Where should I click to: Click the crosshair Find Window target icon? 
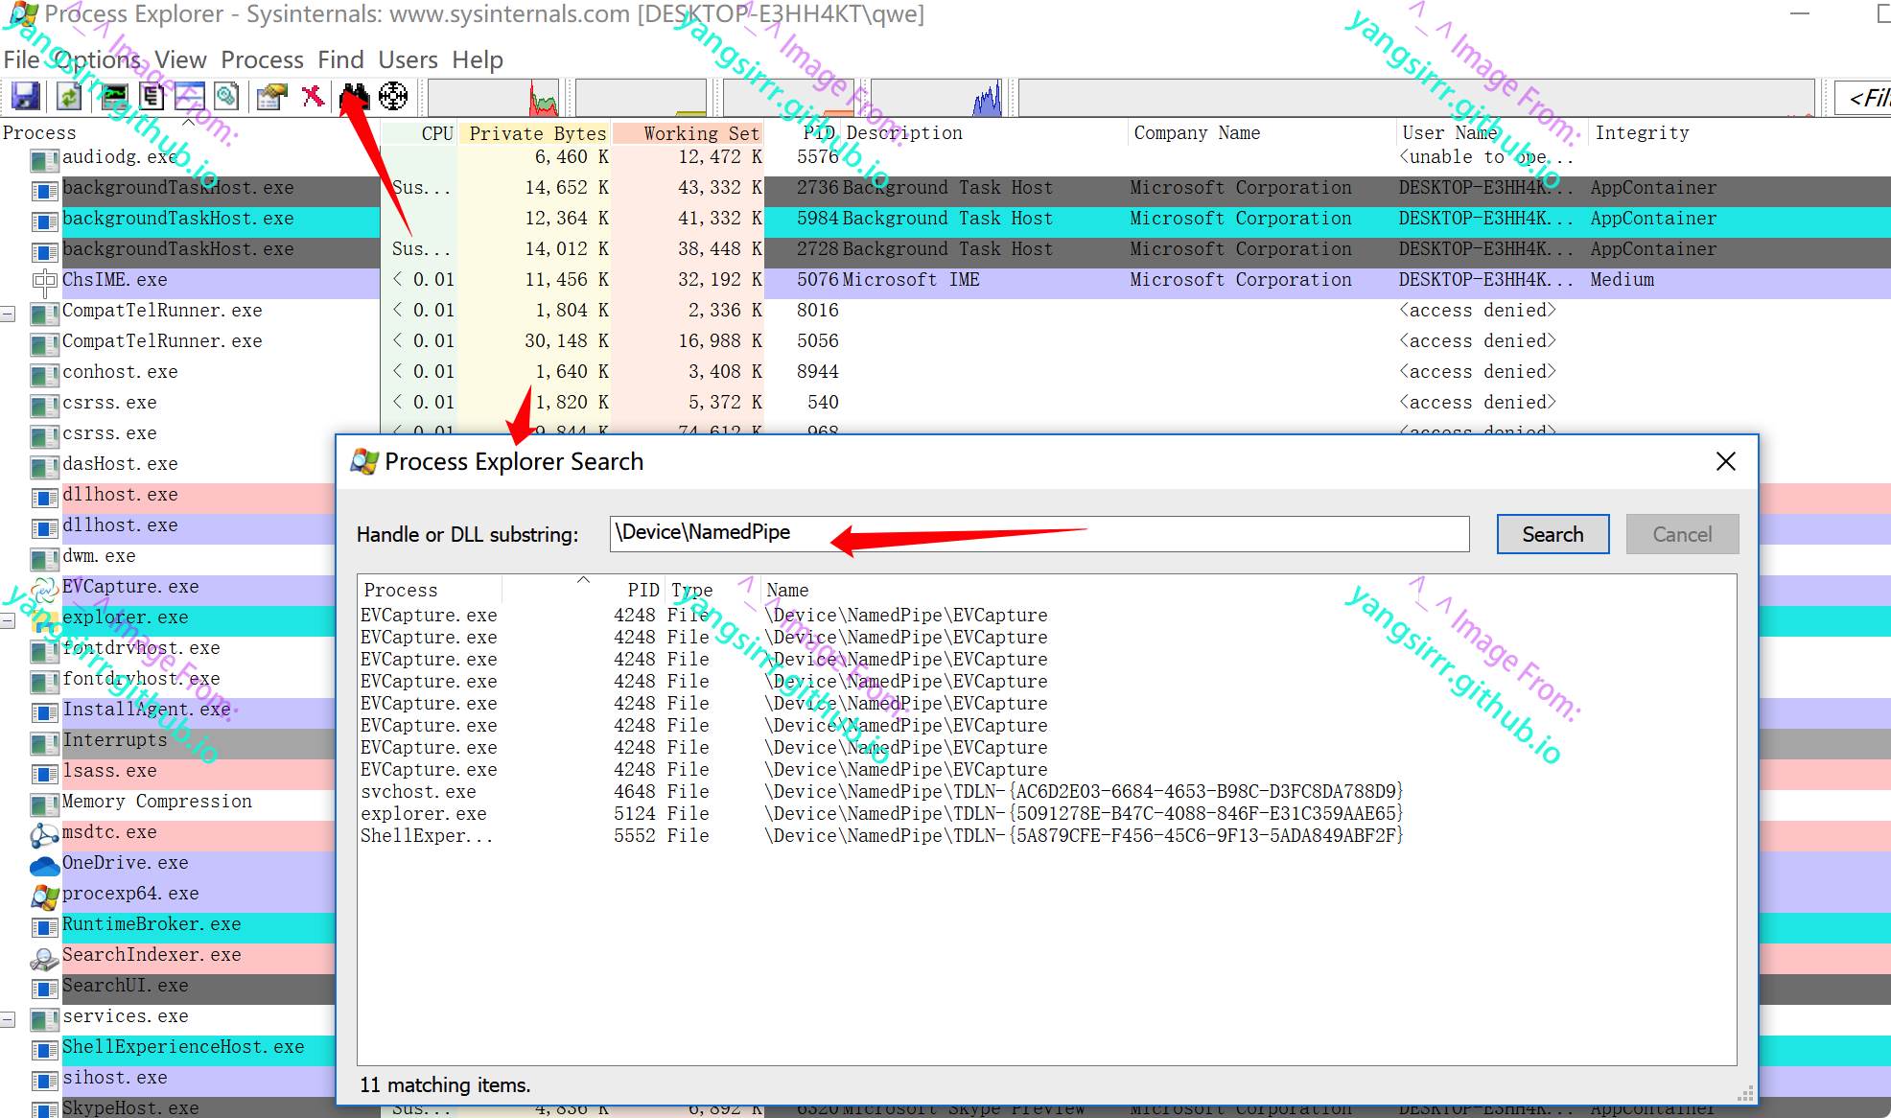pos(393,96)
